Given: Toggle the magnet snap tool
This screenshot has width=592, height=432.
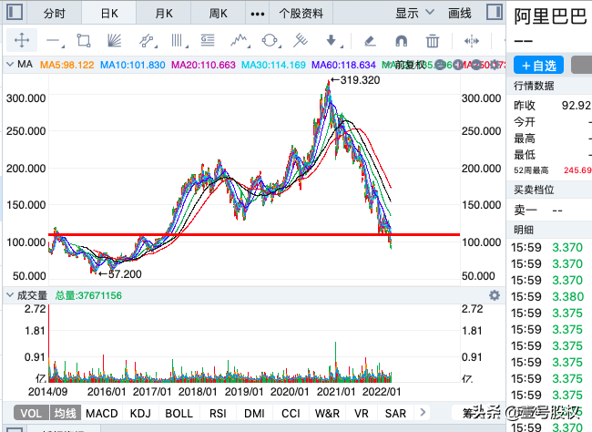Looking at the screenshot, I should [401, 40].
